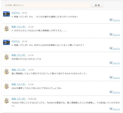Screen dimensions: 123x113
Task: Open panda avatar on the 01月24日 post
Action: [x=7, y=101]
